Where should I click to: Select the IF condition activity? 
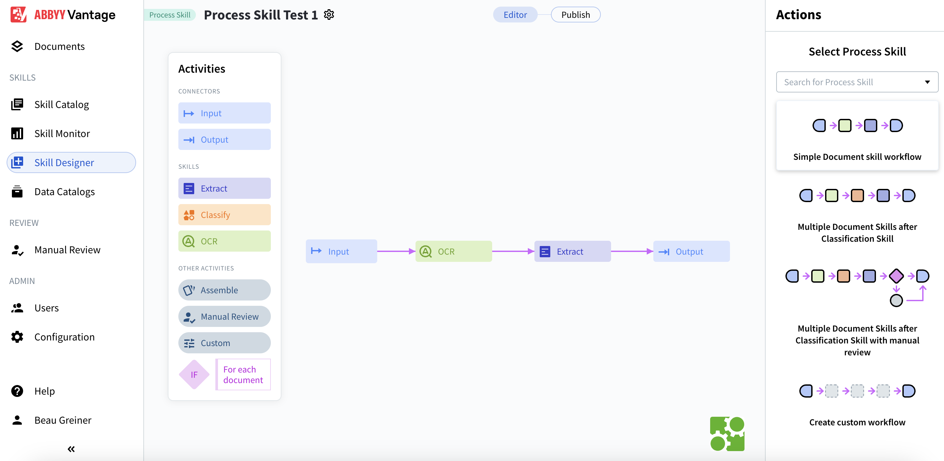(194, 374)
